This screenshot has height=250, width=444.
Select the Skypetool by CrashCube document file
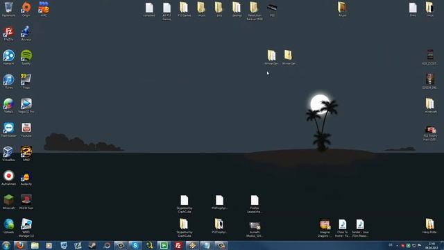click(185, 204)
